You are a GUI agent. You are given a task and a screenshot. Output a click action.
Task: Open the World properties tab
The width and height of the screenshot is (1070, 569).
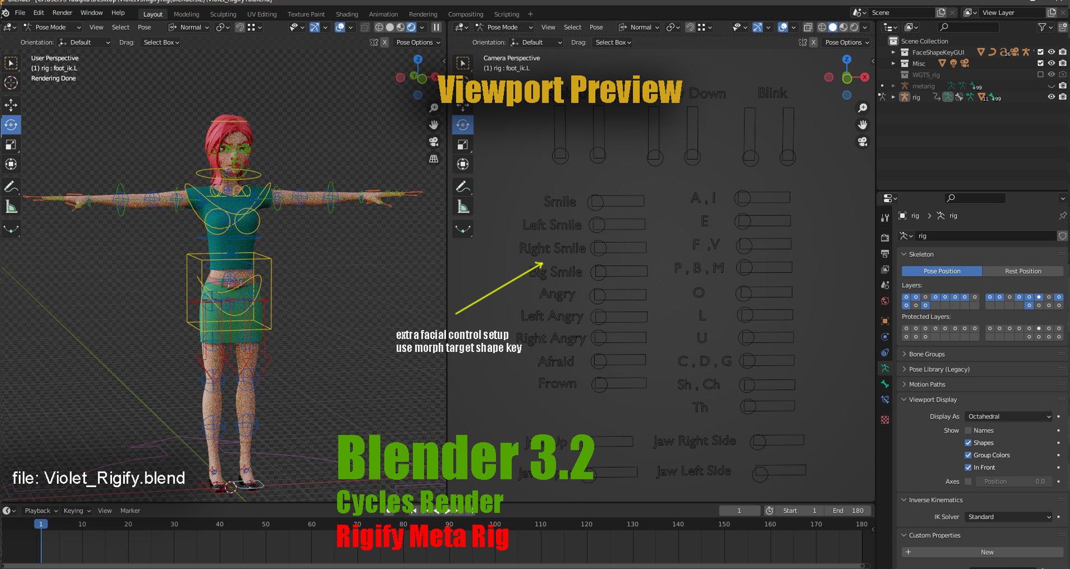tap(885, 301)
